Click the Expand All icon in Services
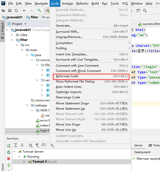 pyautogui.click(x=16, y=145)
